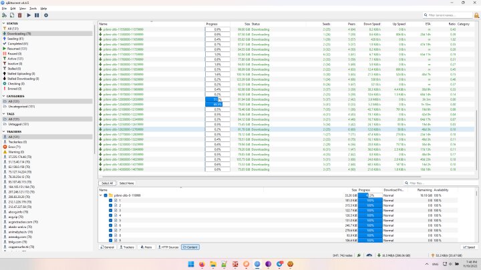Uncheck the checkbox for file 5
This screenshot has height=270, width=481.
tap(110, 221)
